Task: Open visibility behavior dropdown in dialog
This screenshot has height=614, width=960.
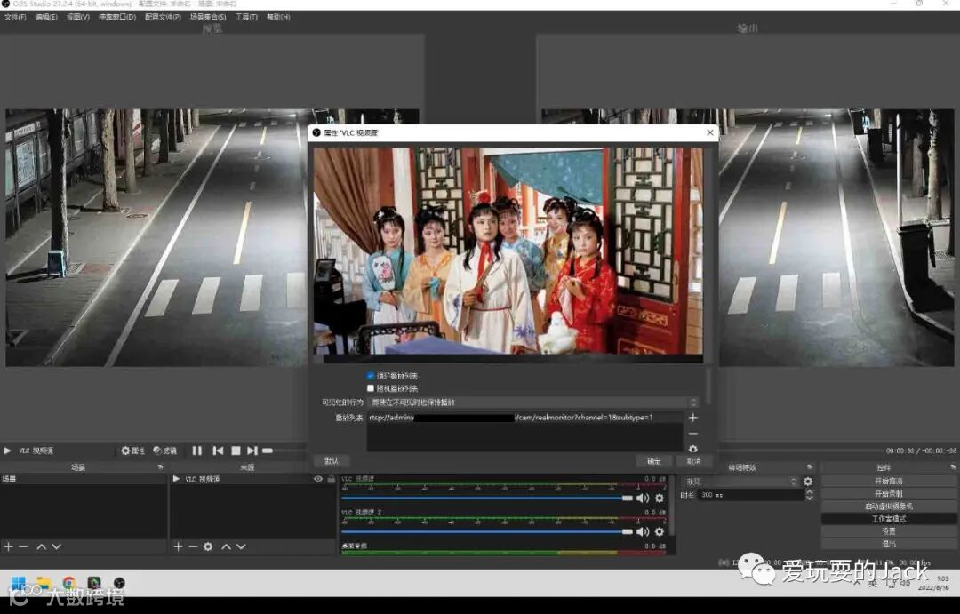Action: pyautogui.click(x=532, y=403)
